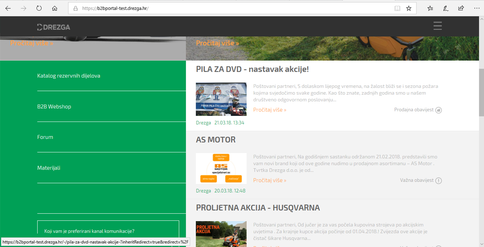The image size is (484, 247).
Task: Open the hamburger menu
Action: coord(438,26)
